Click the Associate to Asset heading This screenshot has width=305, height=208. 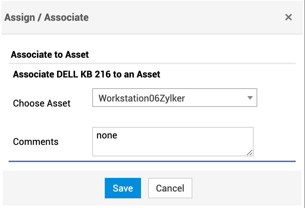[x=50, y=55]
